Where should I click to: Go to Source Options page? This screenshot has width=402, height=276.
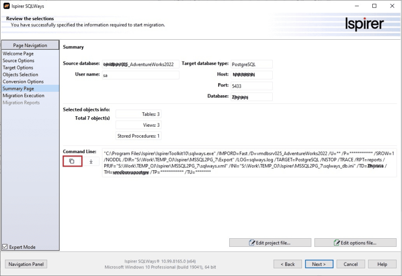[19, 61]
